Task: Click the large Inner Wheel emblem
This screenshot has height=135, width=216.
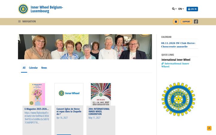Action: (178, 99)
